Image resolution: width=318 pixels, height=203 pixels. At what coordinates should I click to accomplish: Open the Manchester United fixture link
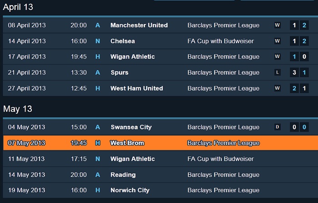(x=139, y=25)
